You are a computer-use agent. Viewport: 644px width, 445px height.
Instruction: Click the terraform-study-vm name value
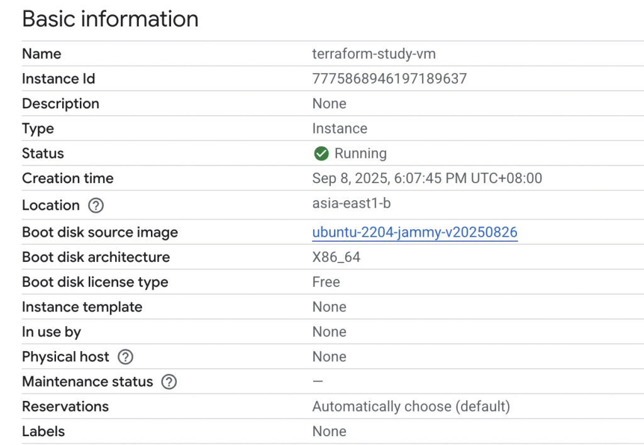pyautogui.click(x=374, y=54)
